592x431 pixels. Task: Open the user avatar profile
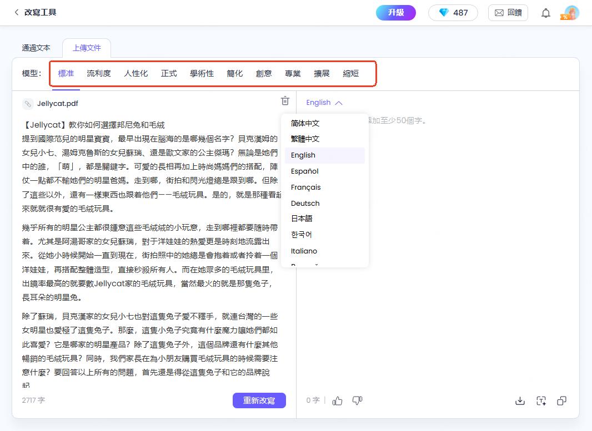point(571,13)
